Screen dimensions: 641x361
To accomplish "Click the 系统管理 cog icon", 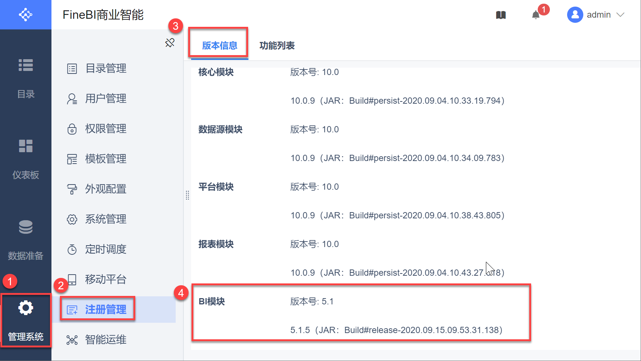I will click(x=72, y=219).
